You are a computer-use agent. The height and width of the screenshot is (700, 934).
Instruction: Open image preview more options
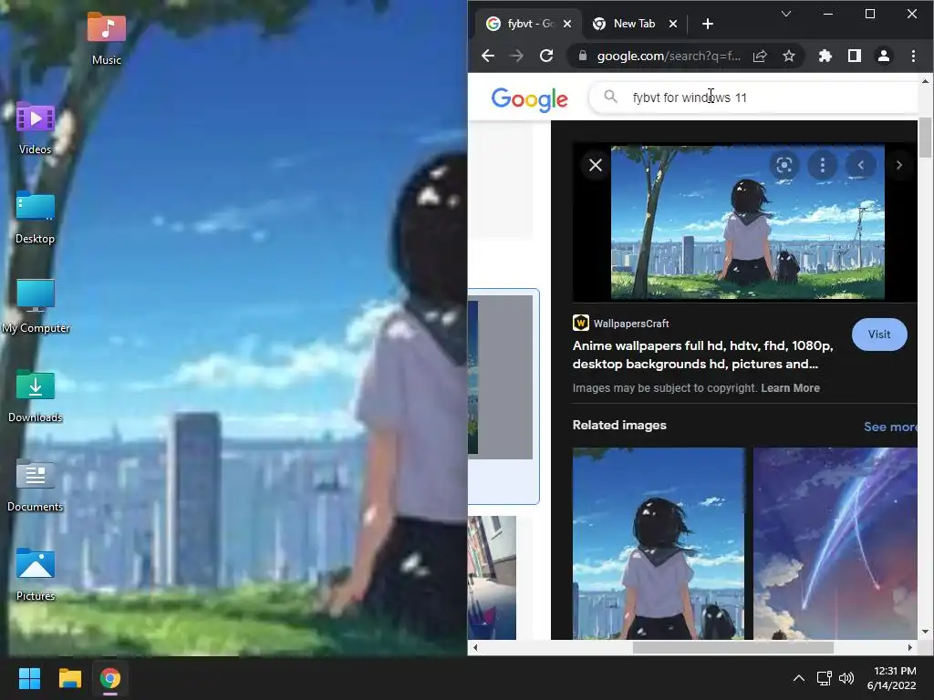[x=822, y=165]
